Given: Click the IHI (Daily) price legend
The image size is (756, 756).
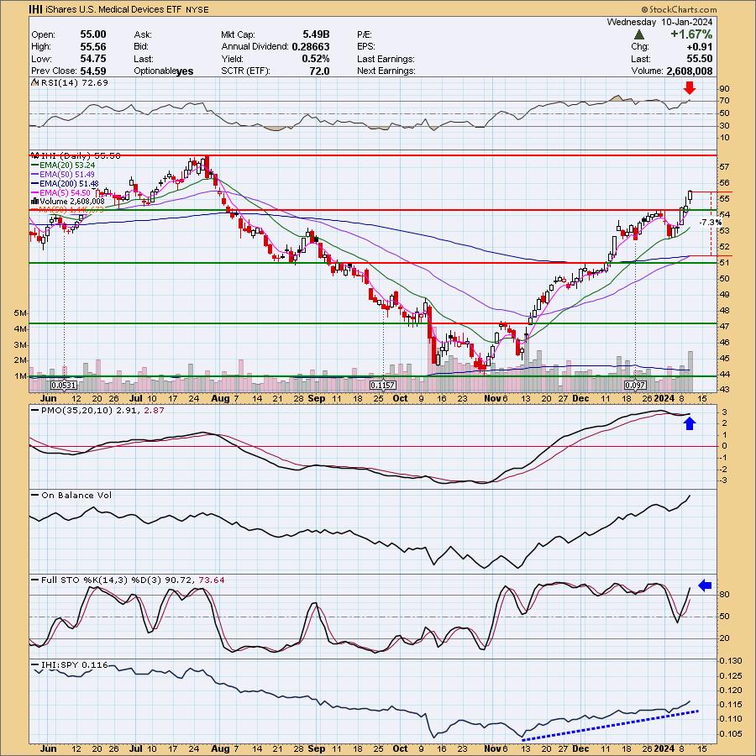Looking at the screenshot, I should coord(76,155).
